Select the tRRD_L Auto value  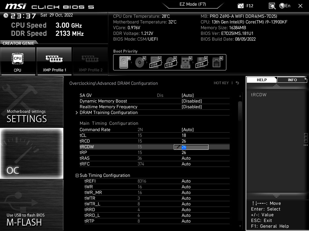point(186,215)
